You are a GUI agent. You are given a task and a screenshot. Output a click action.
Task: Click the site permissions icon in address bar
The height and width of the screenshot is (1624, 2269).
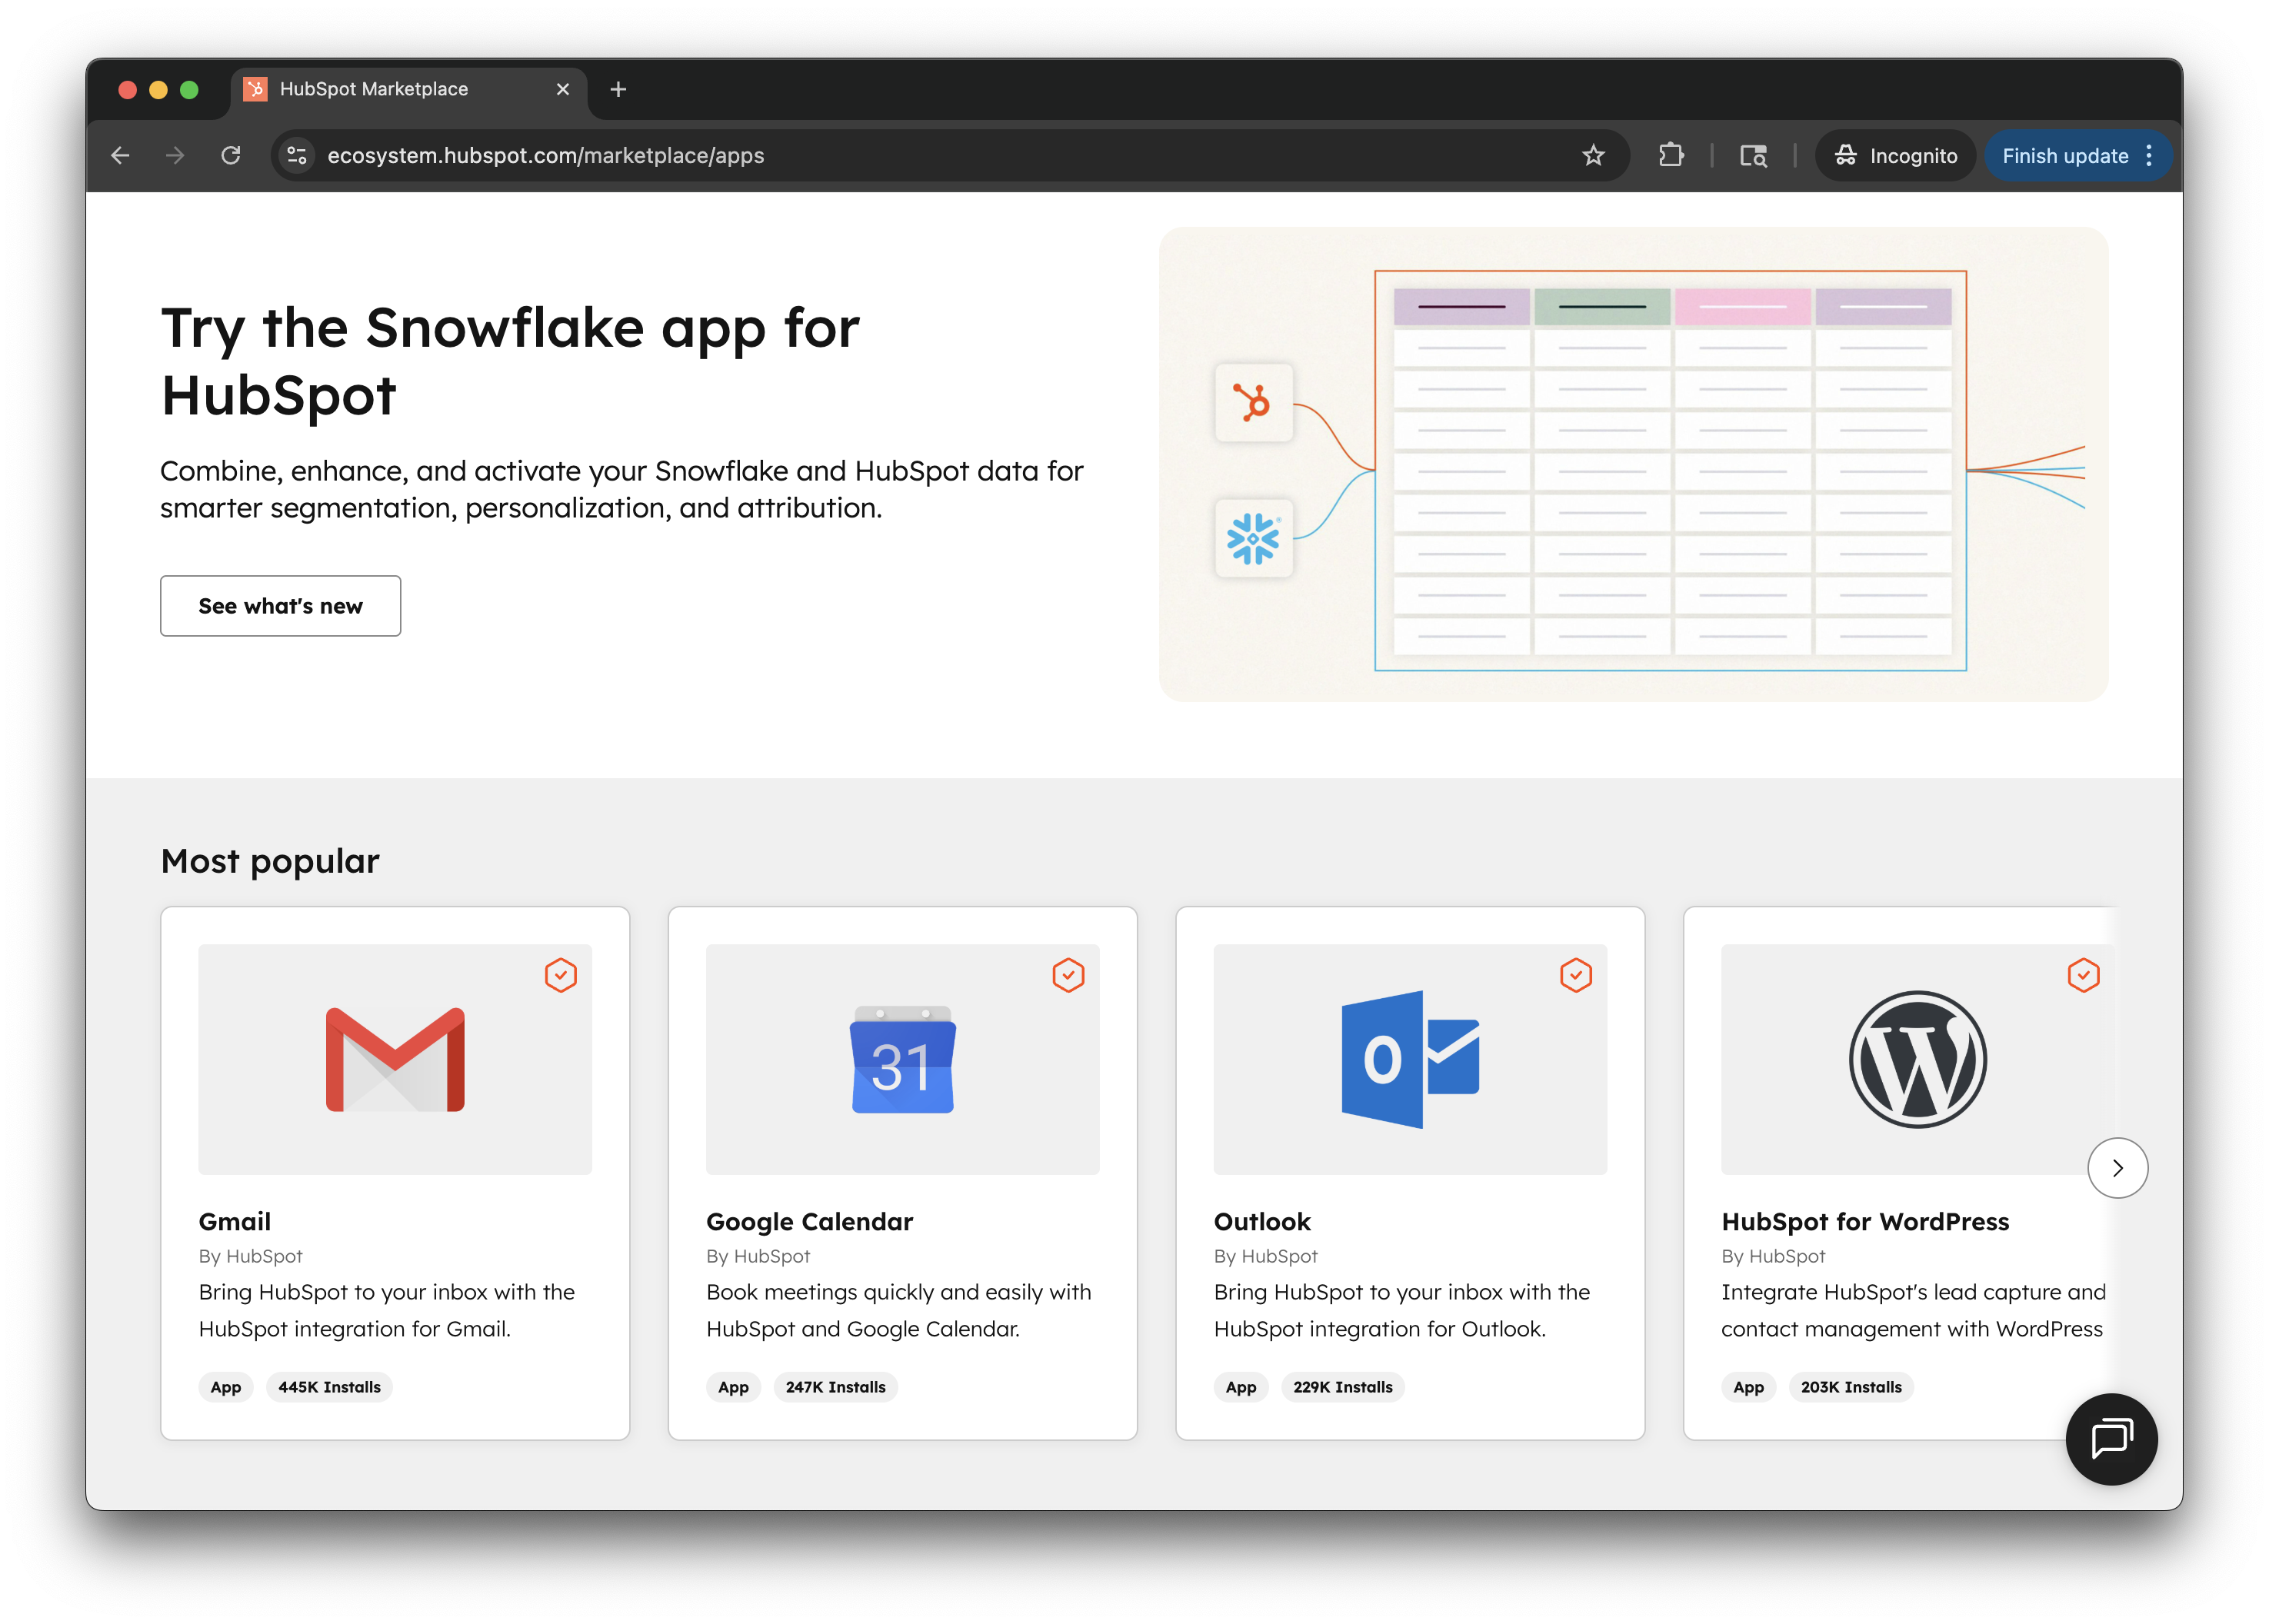(296, 155)
